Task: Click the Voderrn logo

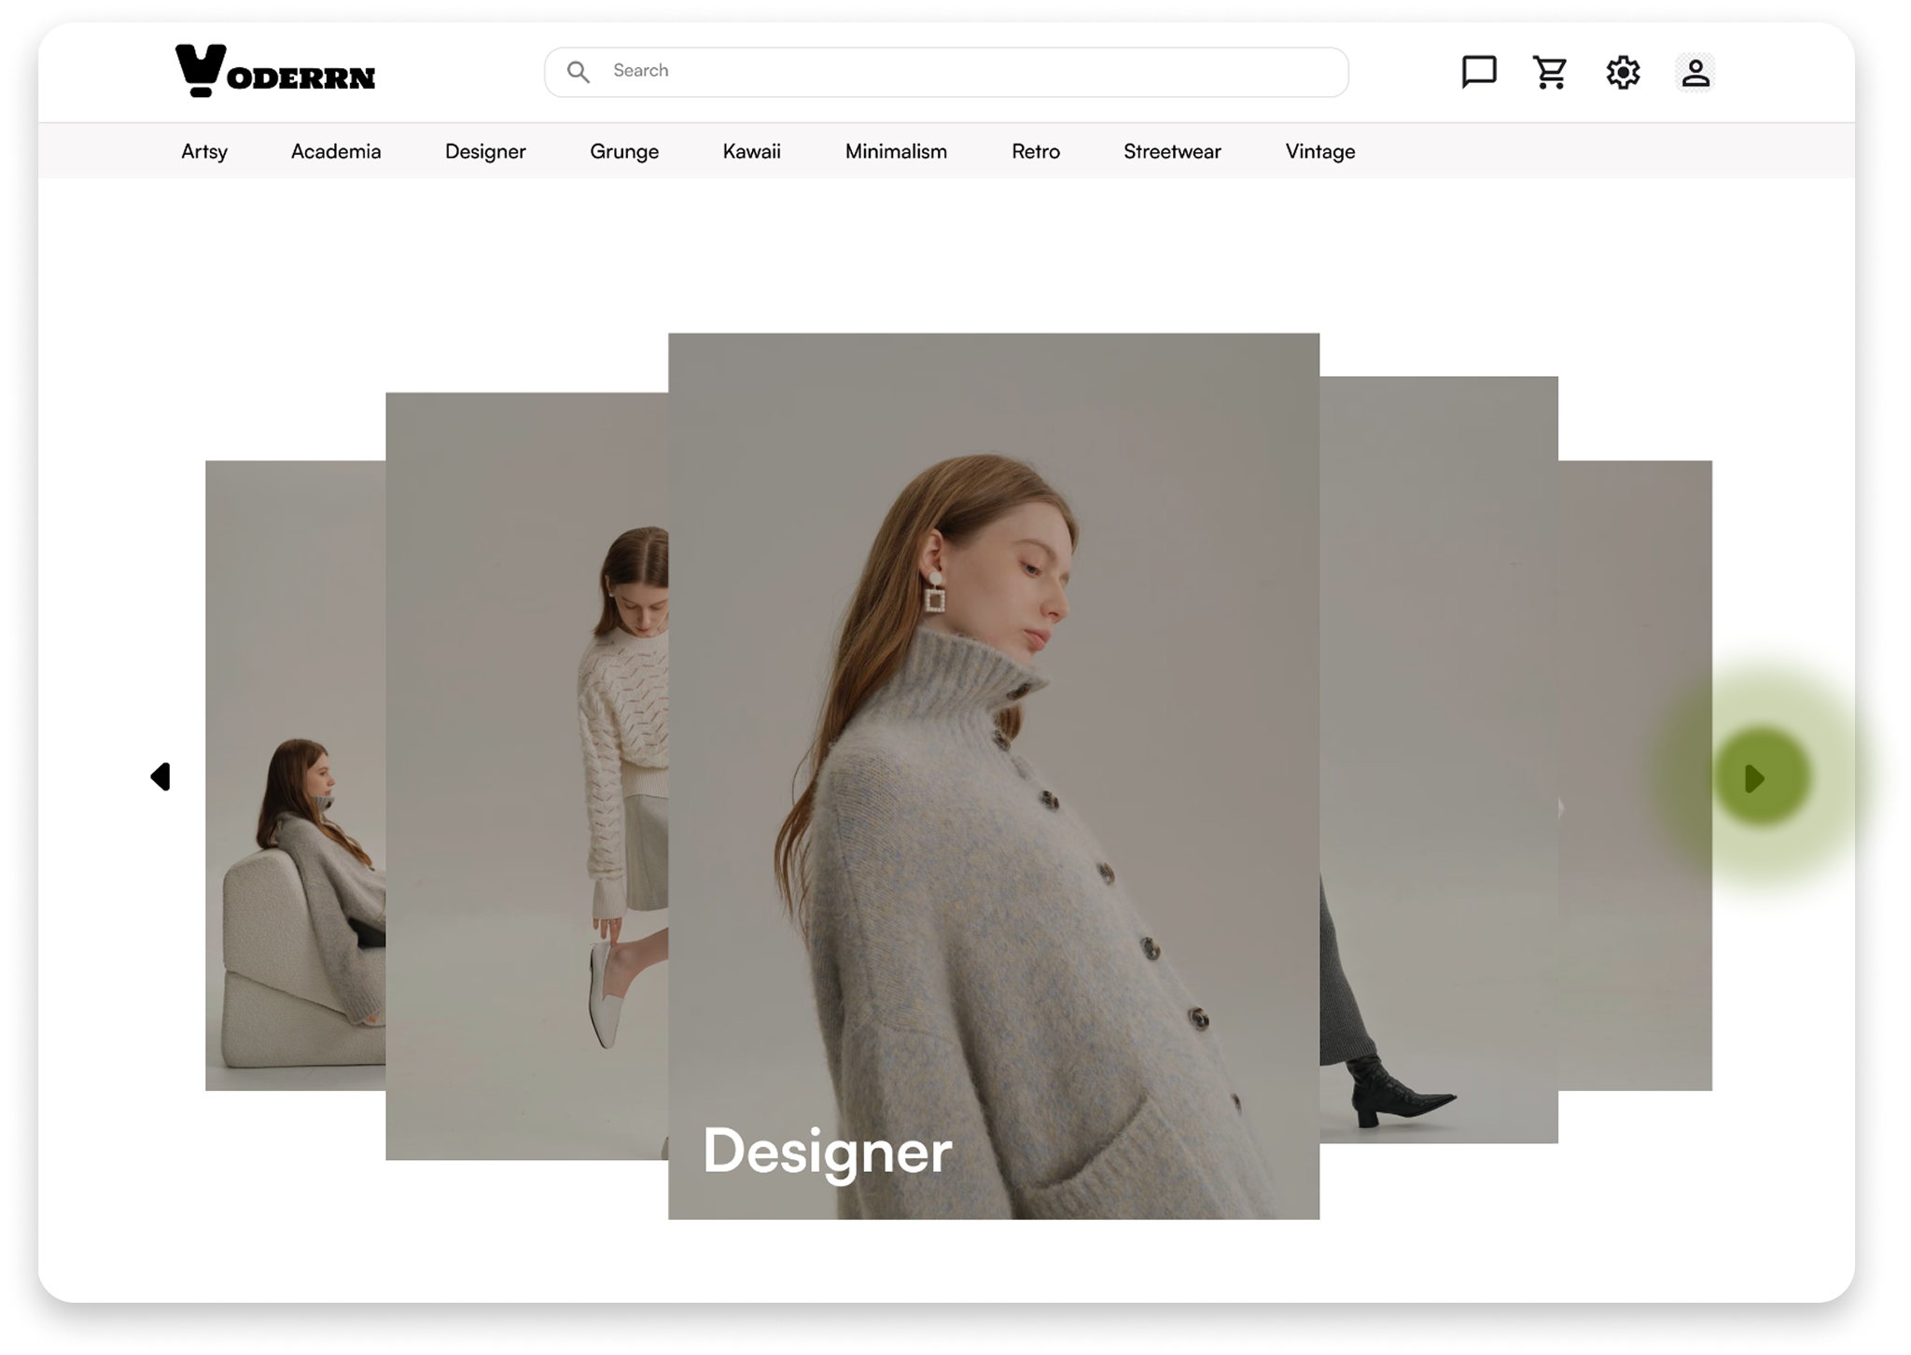Action: coord(275,71)
